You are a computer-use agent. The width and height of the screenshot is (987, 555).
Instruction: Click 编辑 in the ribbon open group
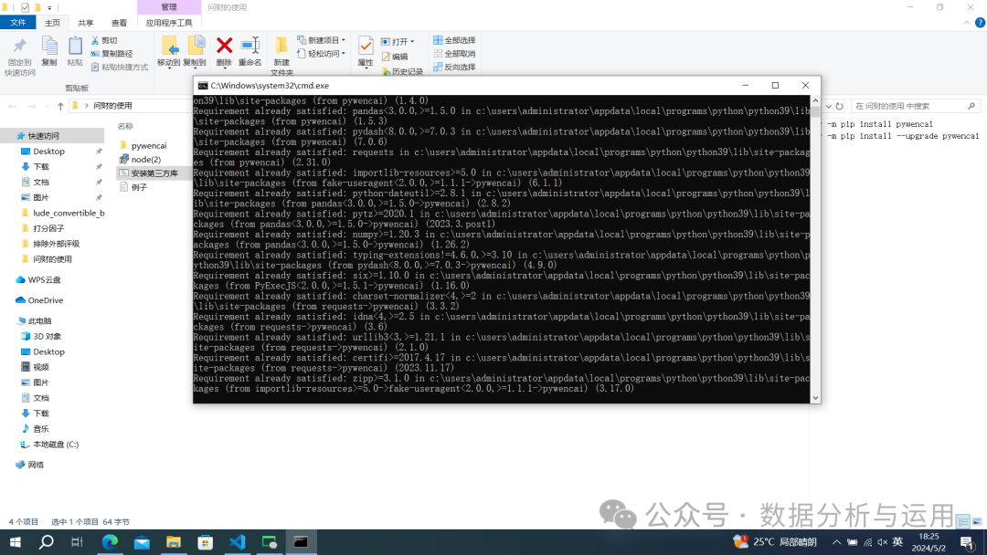[395, 57]
